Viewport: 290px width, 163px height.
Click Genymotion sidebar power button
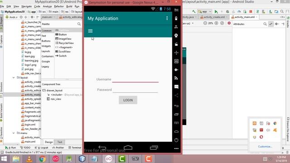[x=176, y=140]
